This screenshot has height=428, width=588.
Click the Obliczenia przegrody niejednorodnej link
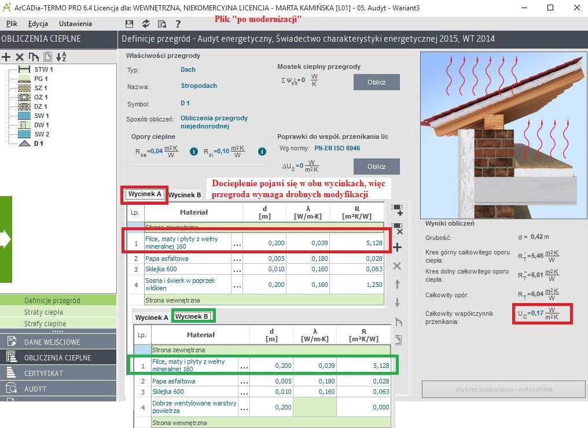[x=214, y=122]
